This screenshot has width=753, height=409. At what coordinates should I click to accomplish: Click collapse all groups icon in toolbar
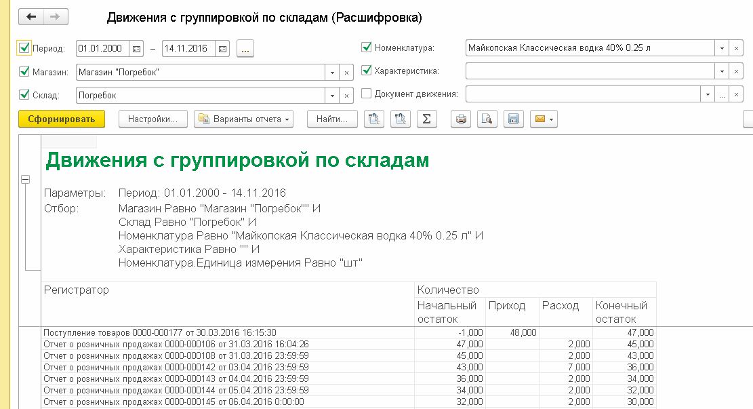click(x=401, y=119)
